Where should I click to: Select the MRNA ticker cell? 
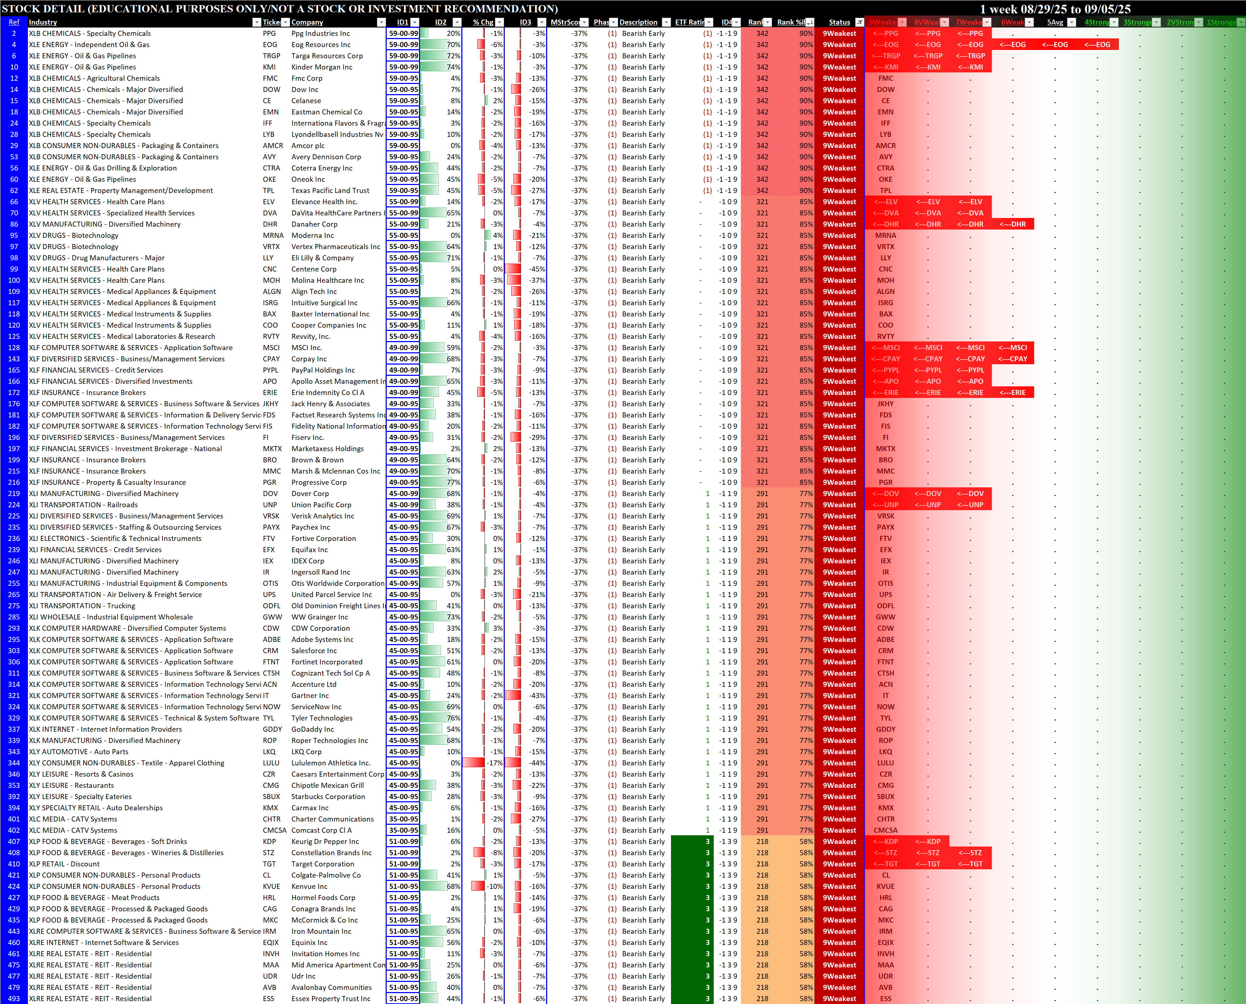273,235
